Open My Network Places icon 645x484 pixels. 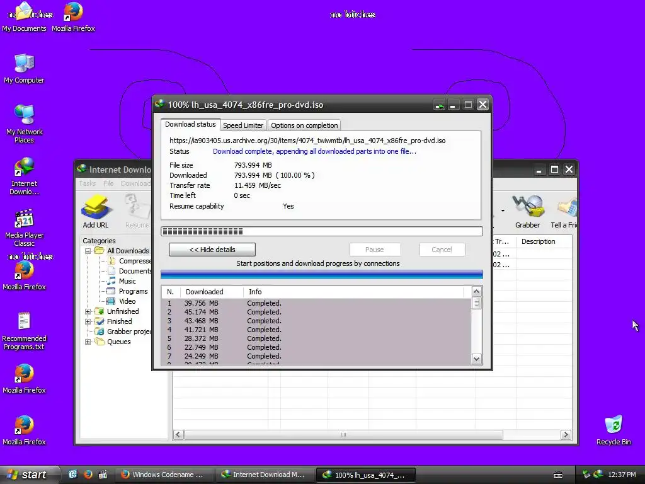tap(25, 124)
